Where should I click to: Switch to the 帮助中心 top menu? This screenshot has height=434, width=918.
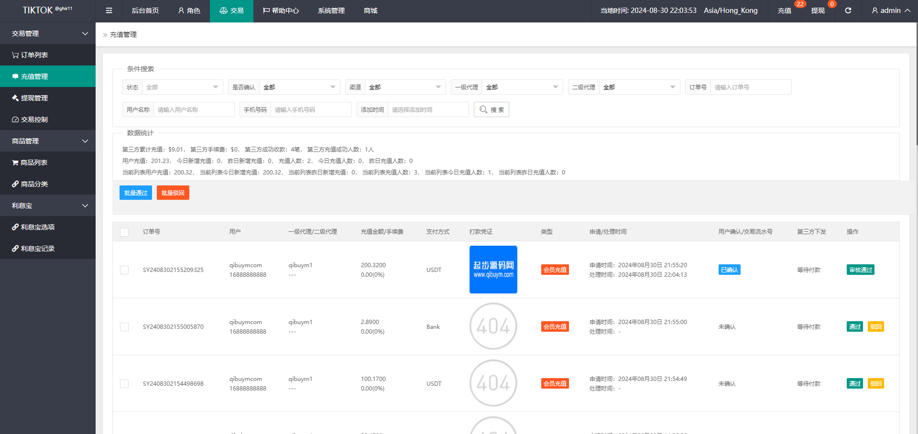pyautogui.click(x=281, y=11)
